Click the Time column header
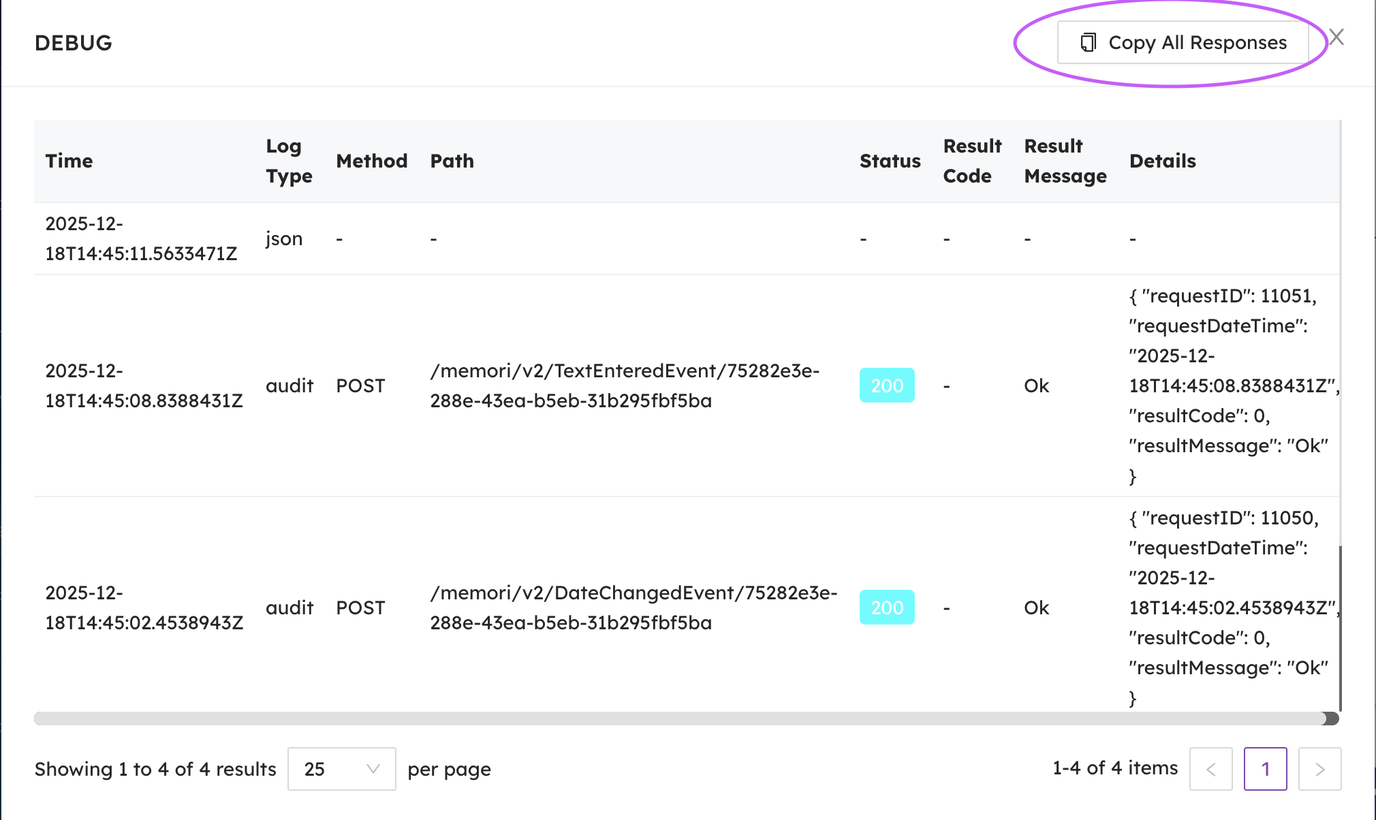The width and height of the screenshot is (1376, 820). tap(69, 161)
